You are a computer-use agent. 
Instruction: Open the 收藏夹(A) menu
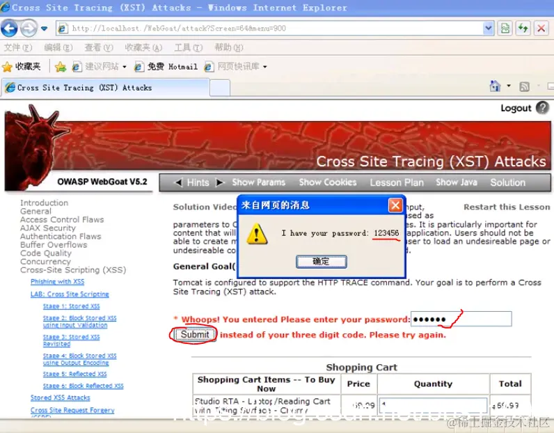click(x=143, y=47)
